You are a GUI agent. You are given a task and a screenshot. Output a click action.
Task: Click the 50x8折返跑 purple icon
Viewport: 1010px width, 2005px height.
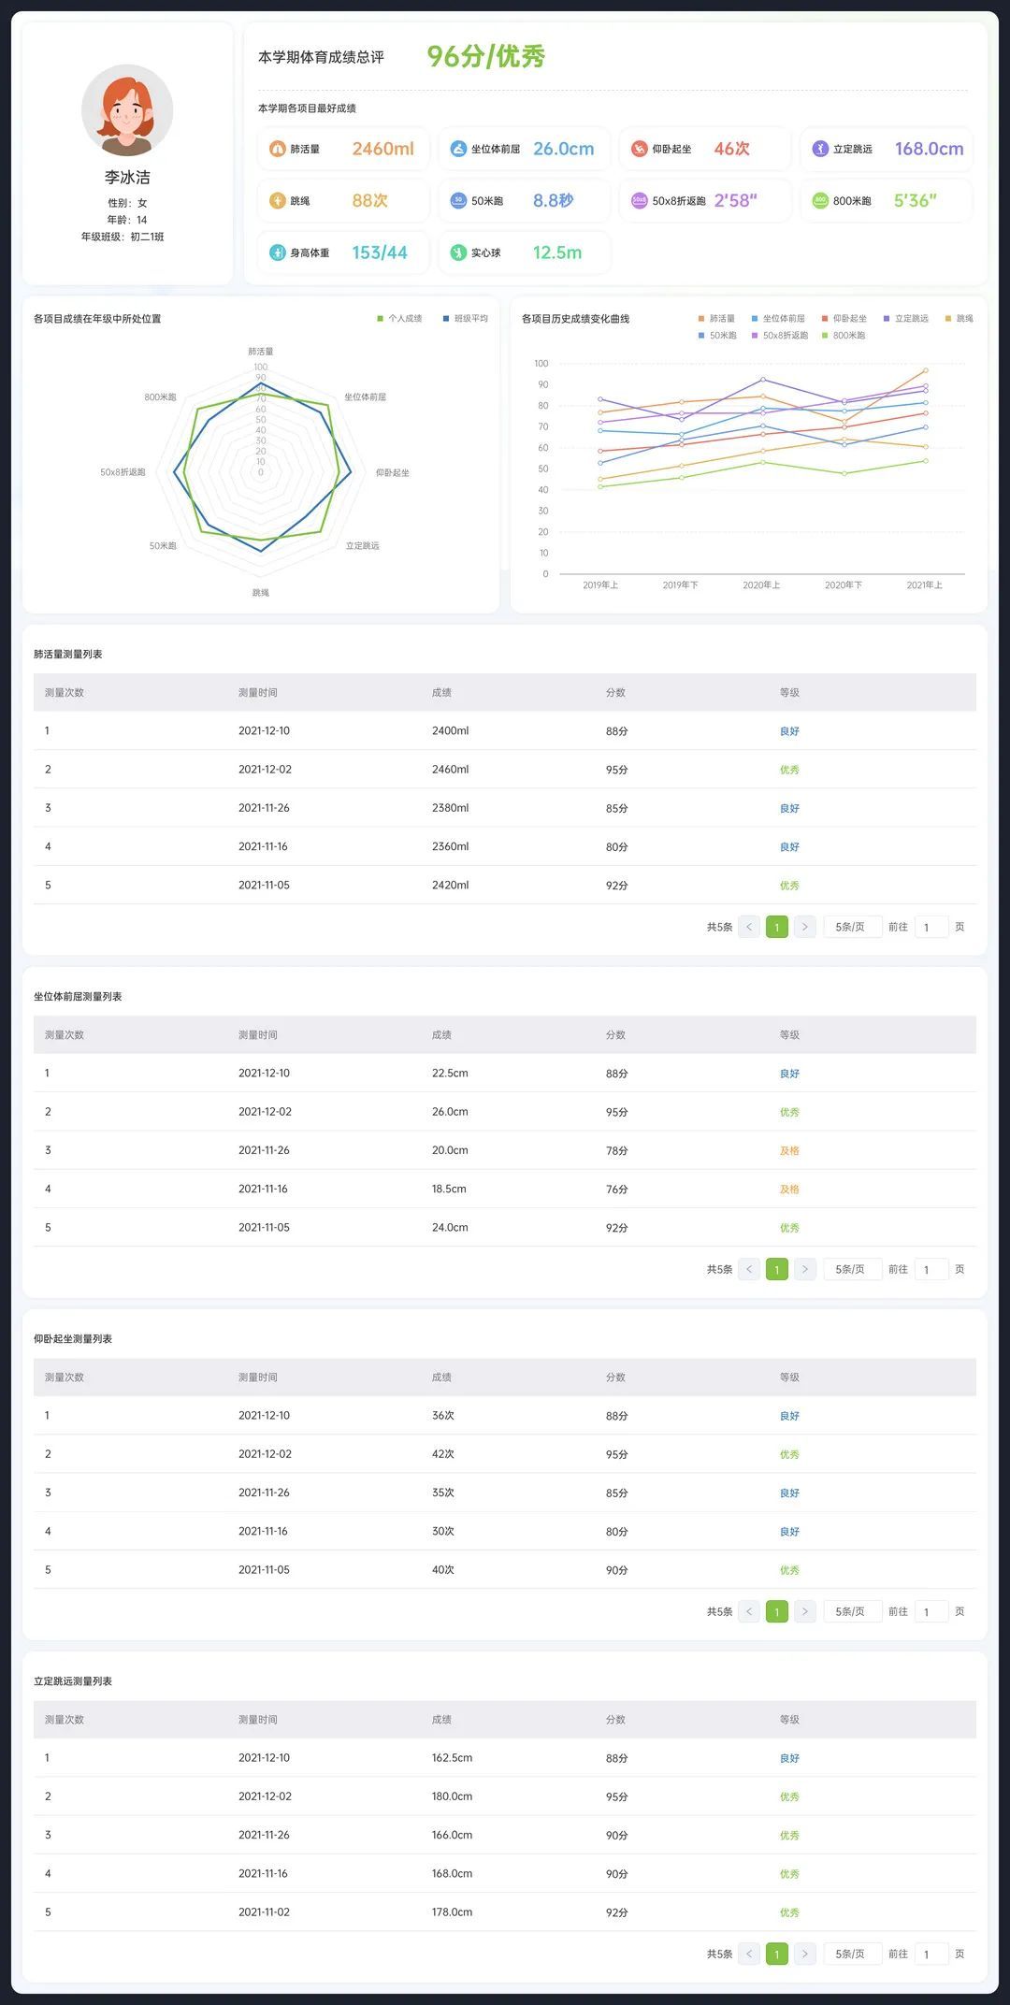(x=639, y=201)
